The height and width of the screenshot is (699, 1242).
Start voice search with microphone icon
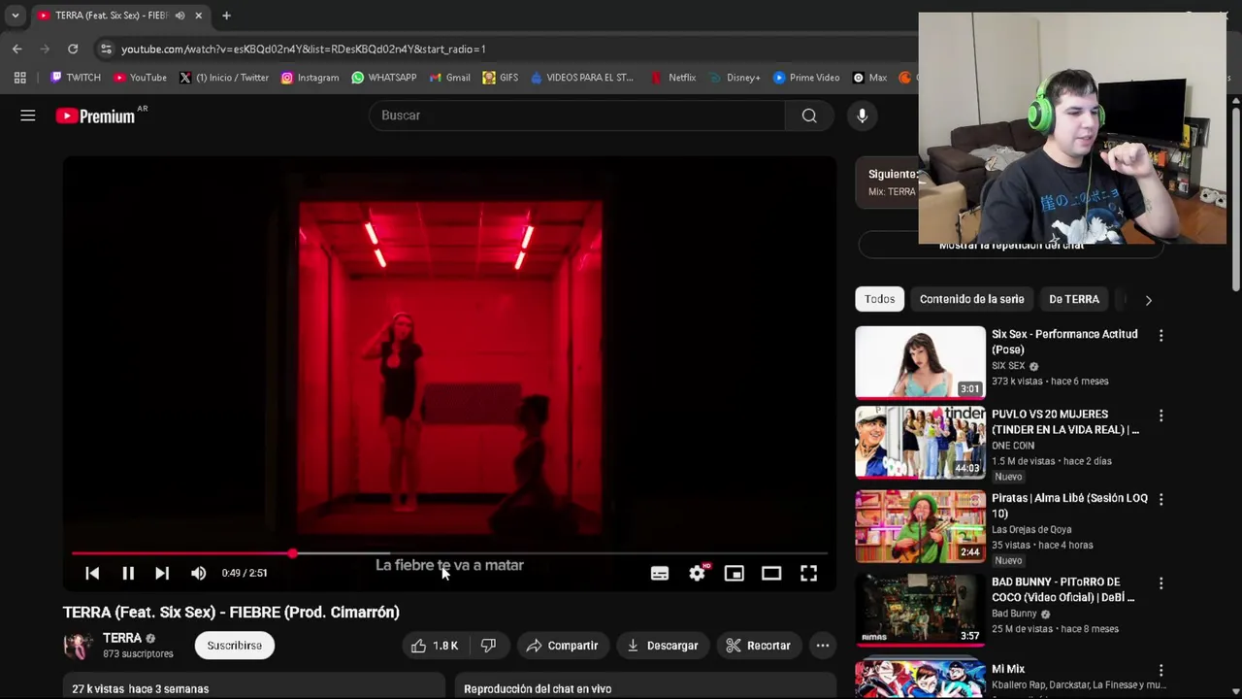click(862, 116)
